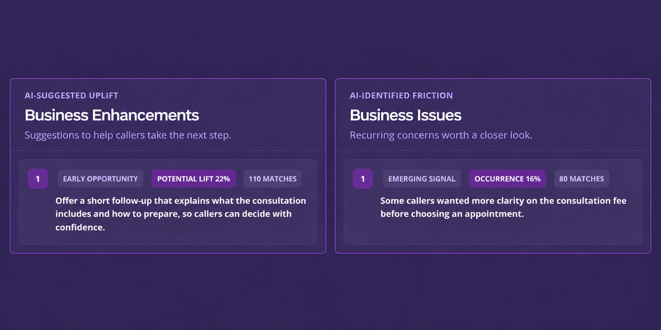Click the AI-IDENTIFIED FRICTION label
This screenshot has width=661, height=330.
tap(401, 96)
